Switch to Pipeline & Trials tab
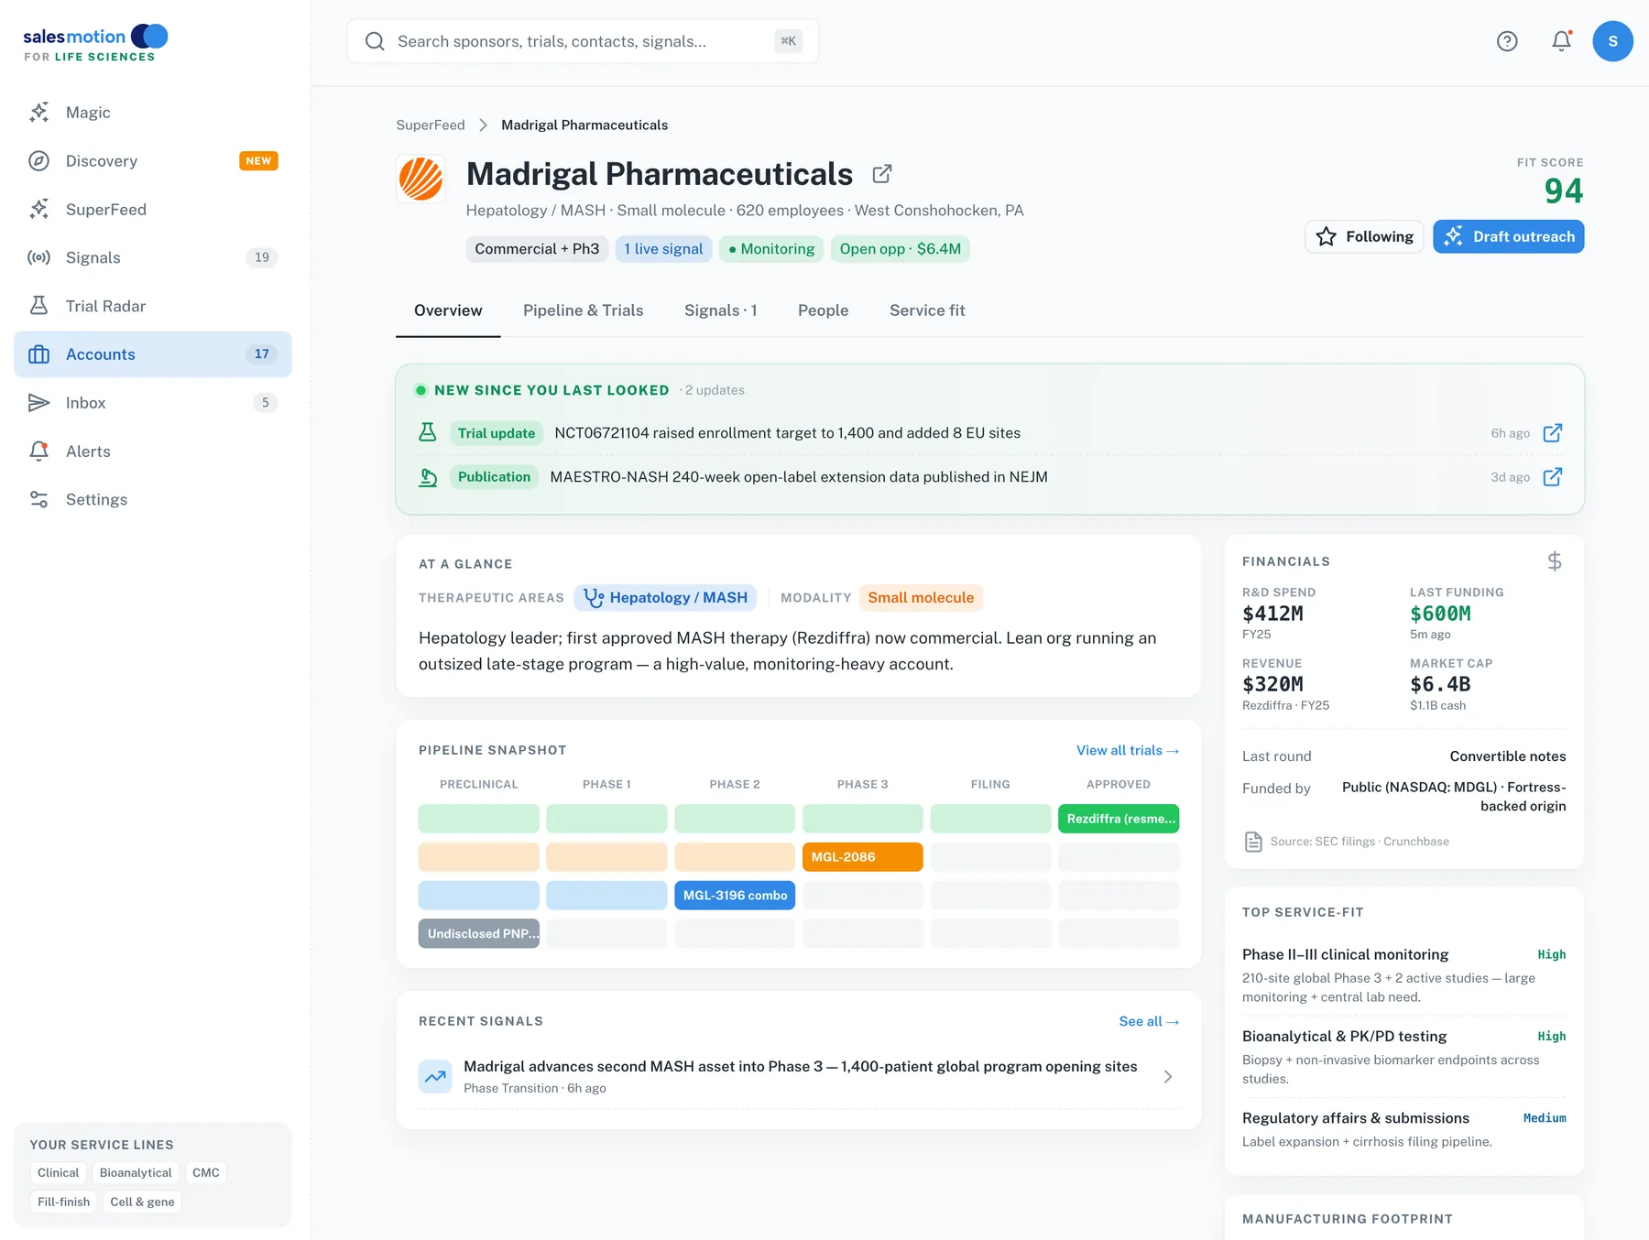This screenshot has width=1649, height=1240. (584, 310)
